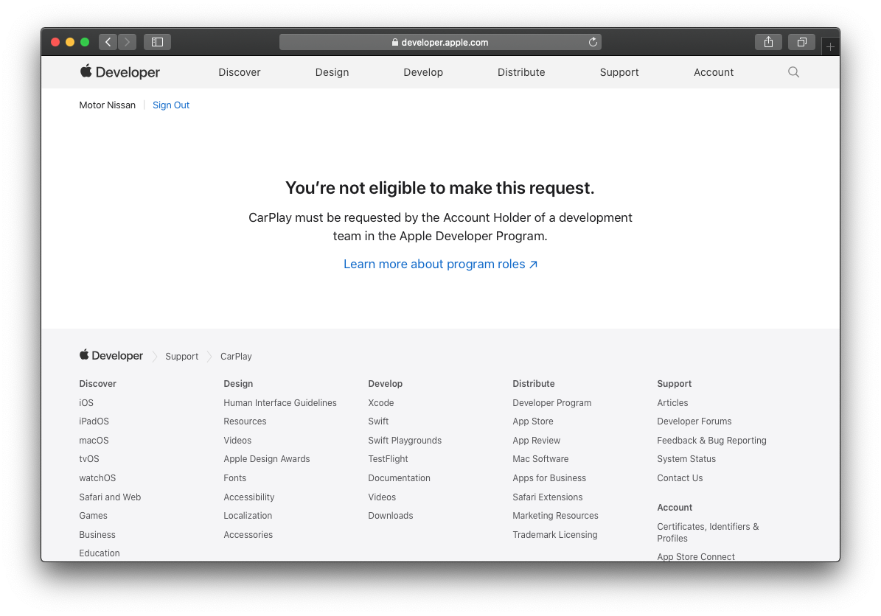Click Support in the footer breadcrumb
Image resolution: width=881 pixels, height=616 pixels.
(181, 357)
